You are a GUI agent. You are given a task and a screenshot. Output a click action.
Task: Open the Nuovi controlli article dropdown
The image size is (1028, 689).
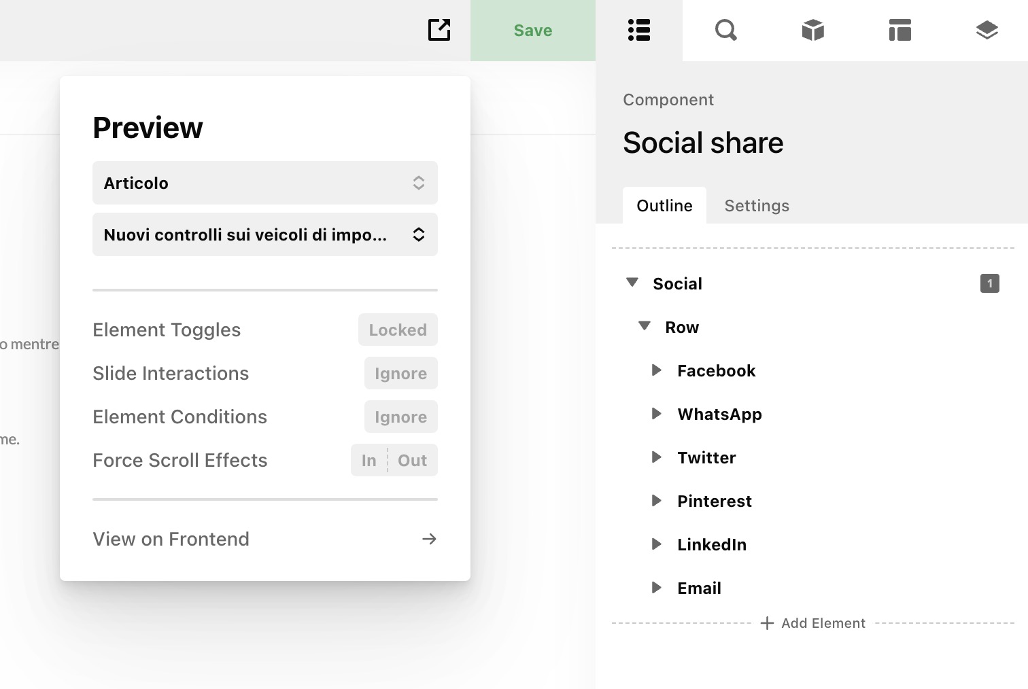(x=264, y=234)
